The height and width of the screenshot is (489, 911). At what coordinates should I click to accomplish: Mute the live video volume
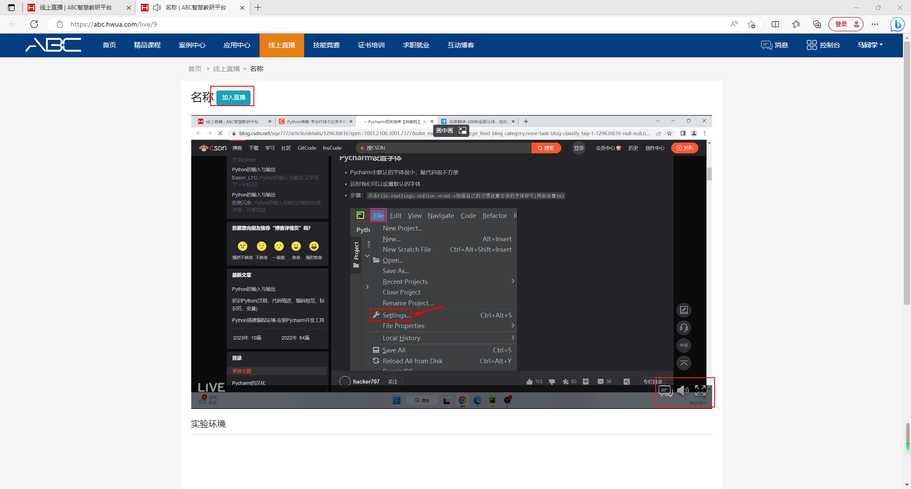click(x=683, y=390)
